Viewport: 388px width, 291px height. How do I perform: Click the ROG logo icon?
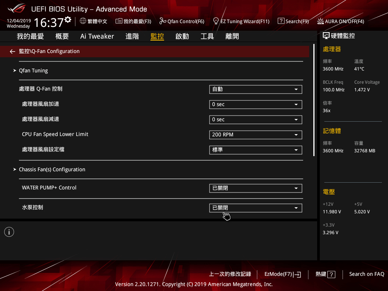tap(17, 8)
